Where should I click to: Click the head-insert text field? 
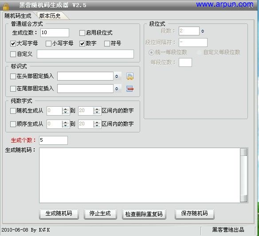[x=85, y=76]
